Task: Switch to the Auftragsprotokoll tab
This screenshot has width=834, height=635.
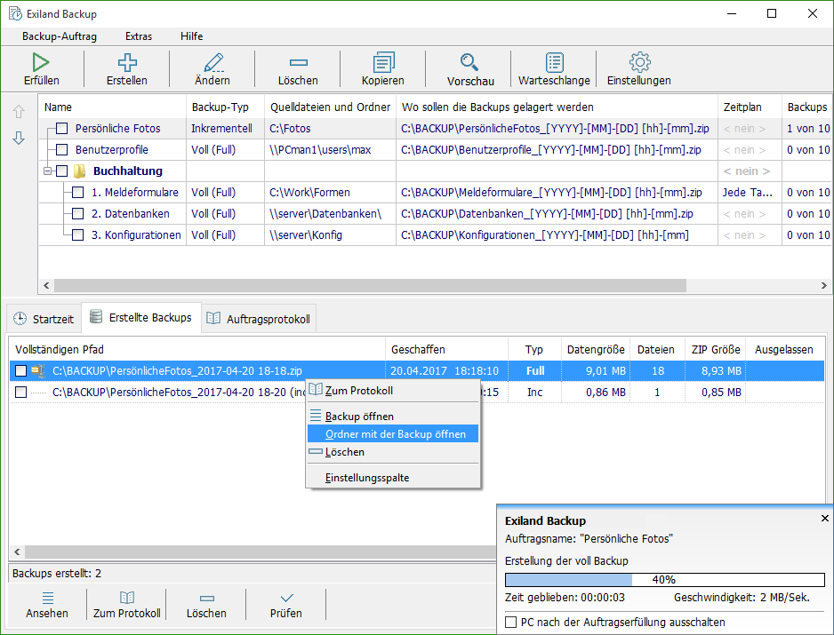Action: (x=259, y=319)
